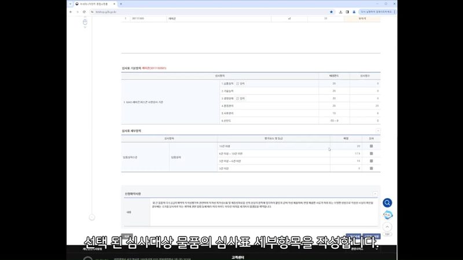
Task: Open the Chrome three-dot menu
Action: tap(395, 12)
